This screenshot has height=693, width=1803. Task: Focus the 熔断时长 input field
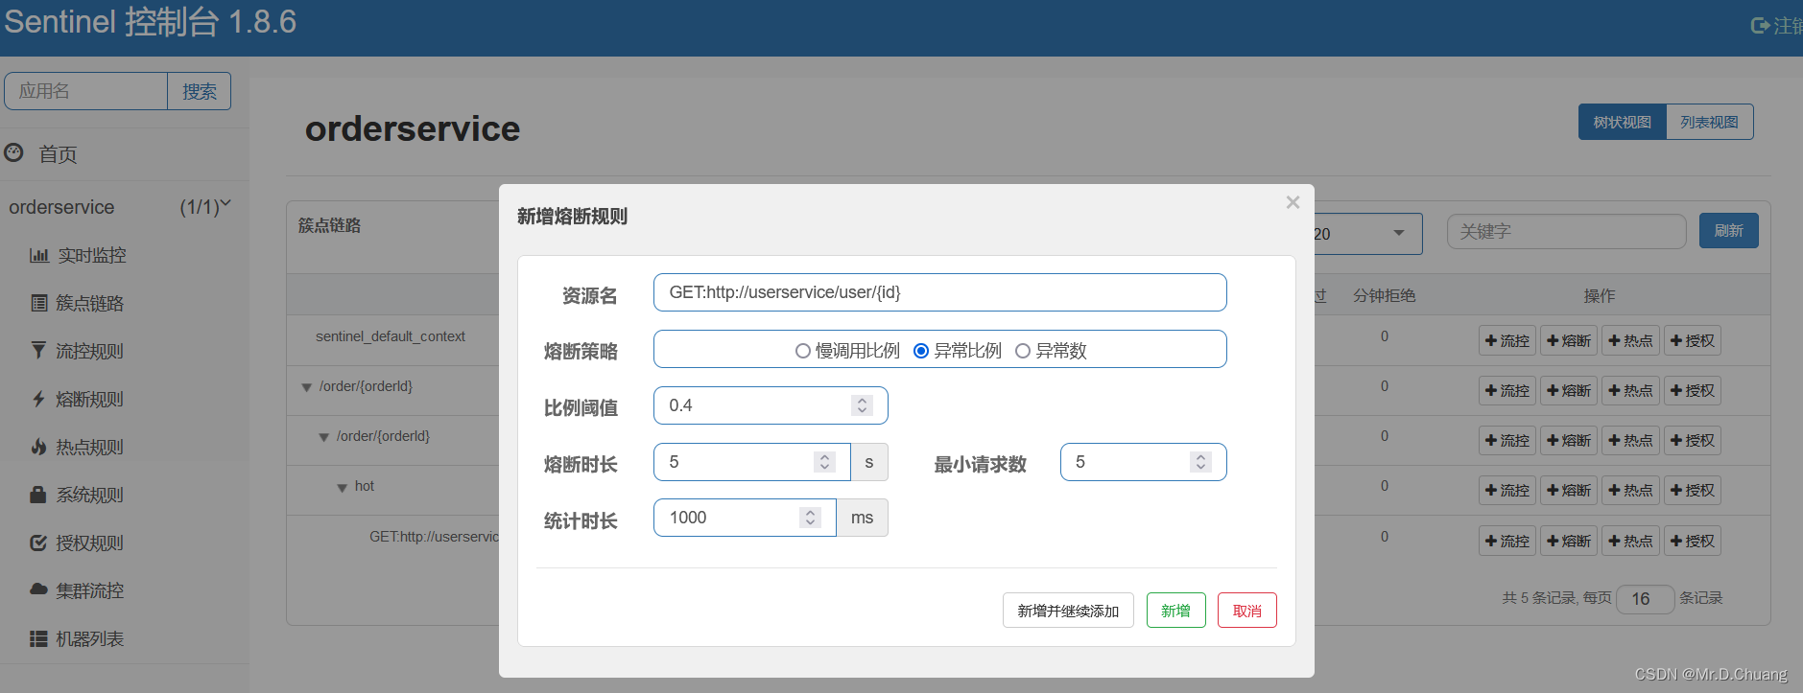click(x=752, y=462)
